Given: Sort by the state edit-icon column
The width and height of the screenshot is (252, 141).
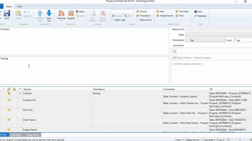Looking at the screenshot, I should (9, 89).
